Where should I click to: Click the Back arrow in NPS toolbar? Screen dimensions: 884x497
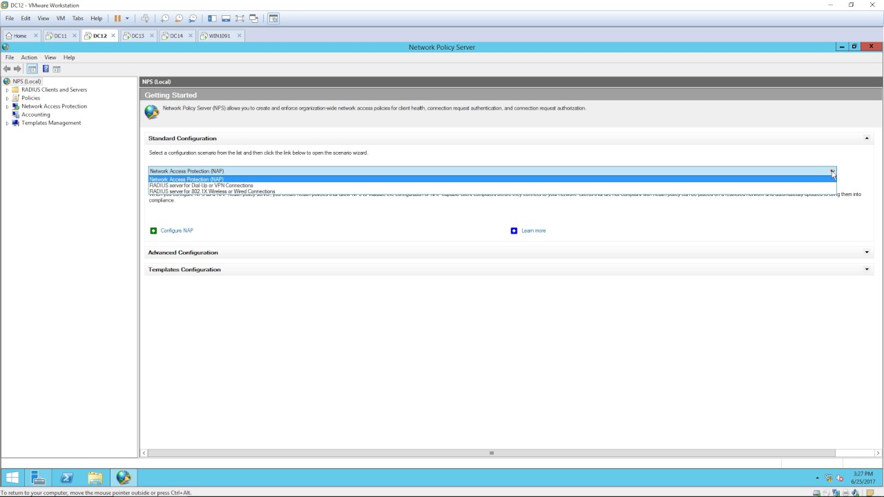(7, 69)
